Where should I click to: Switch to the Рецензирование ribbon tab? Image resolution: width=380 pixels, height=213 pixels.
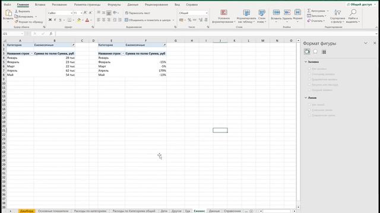click(156, 5)
